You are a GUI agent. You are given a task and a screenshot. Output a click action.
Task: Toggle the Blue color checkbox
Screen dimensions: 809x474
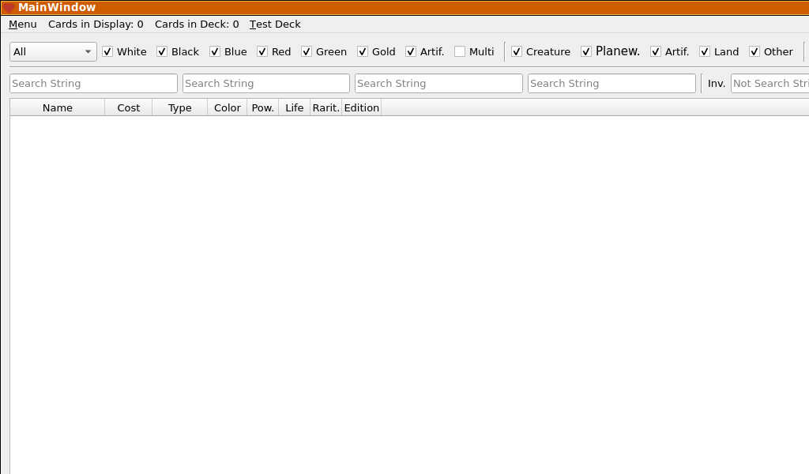(215, 52)
